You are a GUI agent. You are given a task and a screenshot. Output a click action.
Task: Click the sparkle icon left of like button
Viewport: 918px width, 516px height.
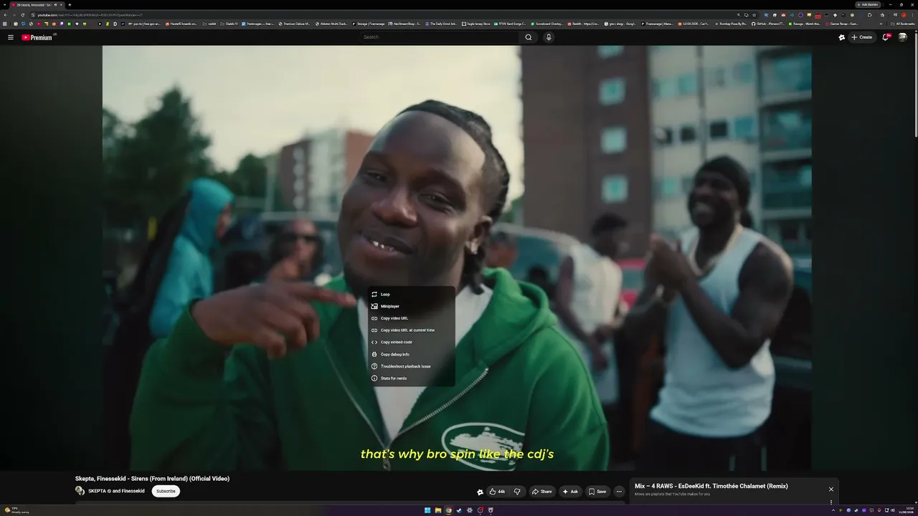(x=480, y=492)
